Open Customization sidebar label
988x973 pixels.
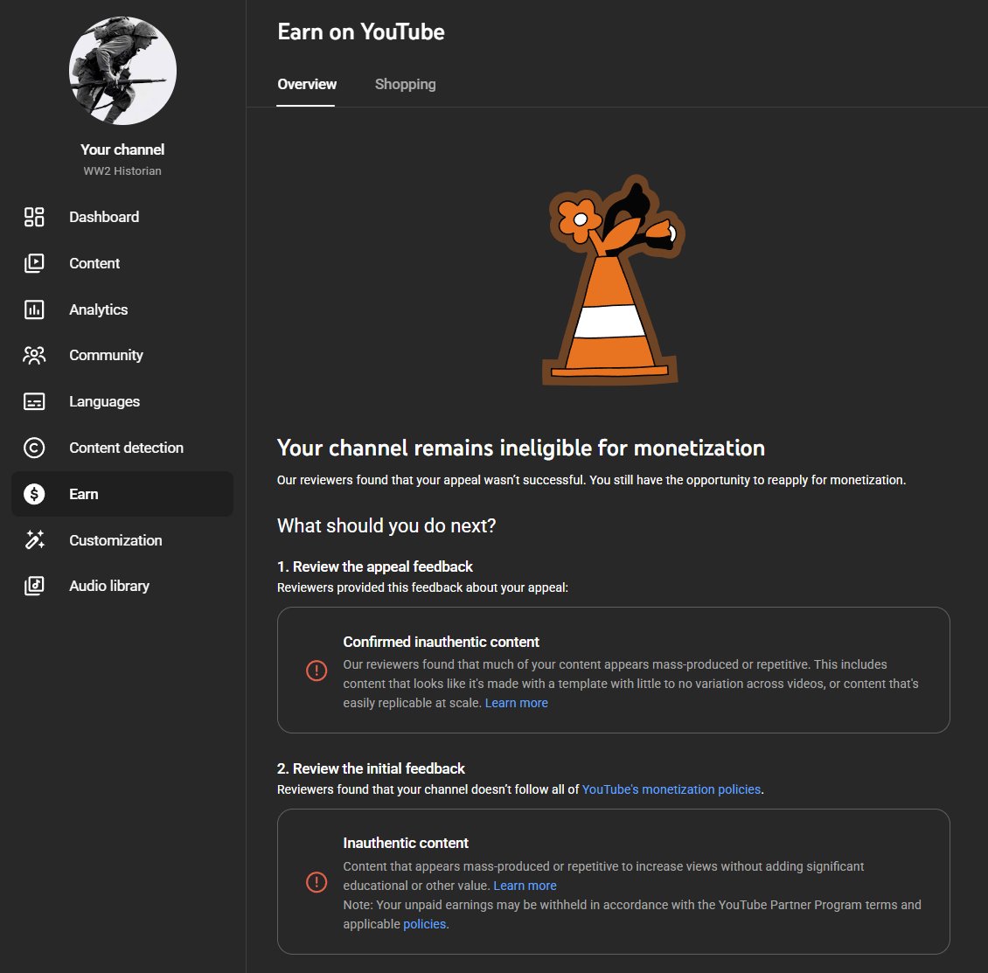pyautogui.click(x=116, y=540)
